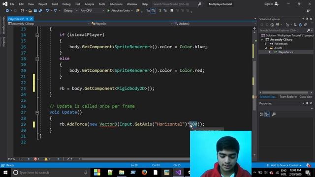
Task: Click the yellow warning count icon
Action: 46,159
